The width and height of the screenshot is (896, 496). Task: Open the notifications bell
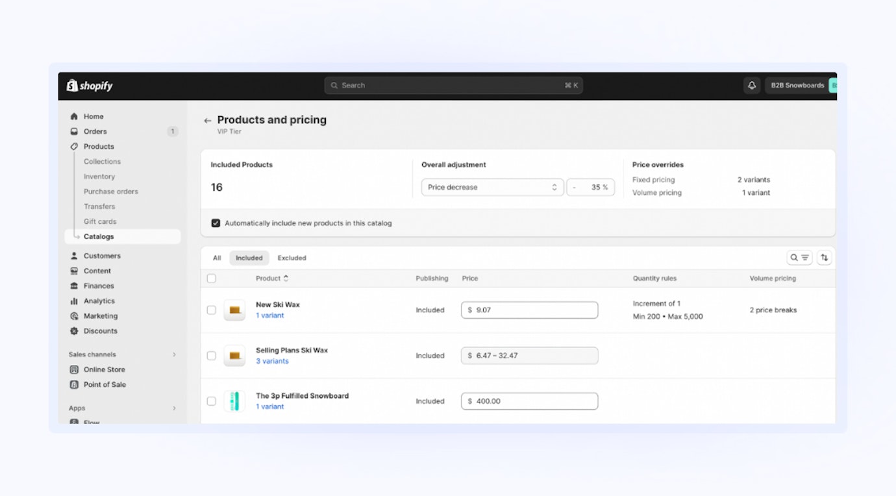coord(752,85)
